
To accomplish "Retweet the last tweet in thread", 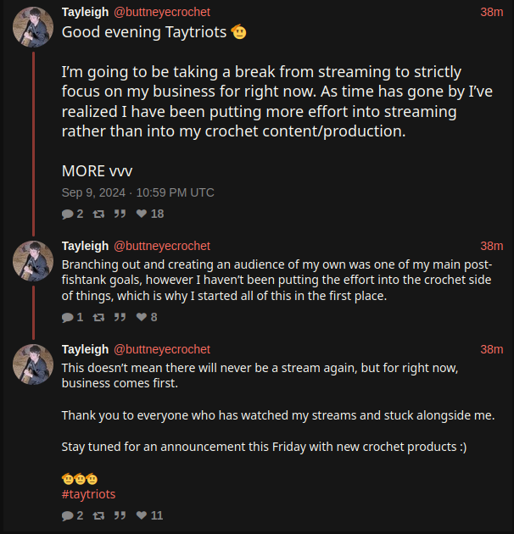I will pyautogui.click(x=98, y=515).
